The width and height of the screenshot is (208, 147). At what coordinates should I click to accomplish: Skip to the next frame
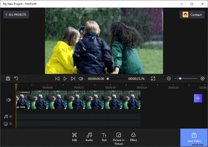[x=73, y=79]
